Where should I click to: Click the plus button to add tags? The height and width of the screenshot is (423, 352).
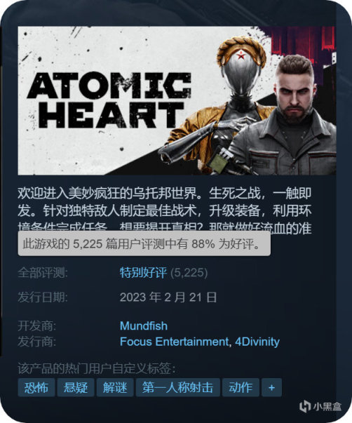coord(271,387)
